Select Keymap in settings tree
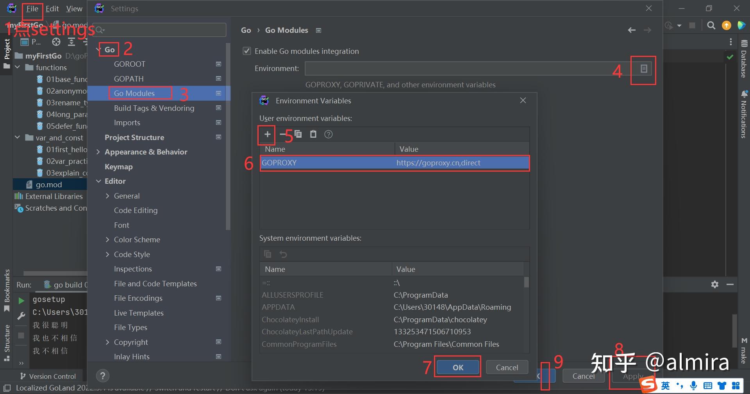 pos(119,167)
